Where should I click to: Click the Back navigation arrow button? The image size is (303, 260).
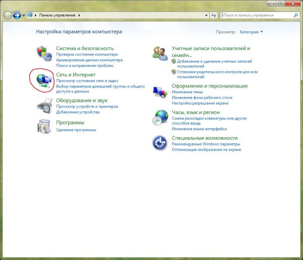pyautogui.click(x=8, y=15)
